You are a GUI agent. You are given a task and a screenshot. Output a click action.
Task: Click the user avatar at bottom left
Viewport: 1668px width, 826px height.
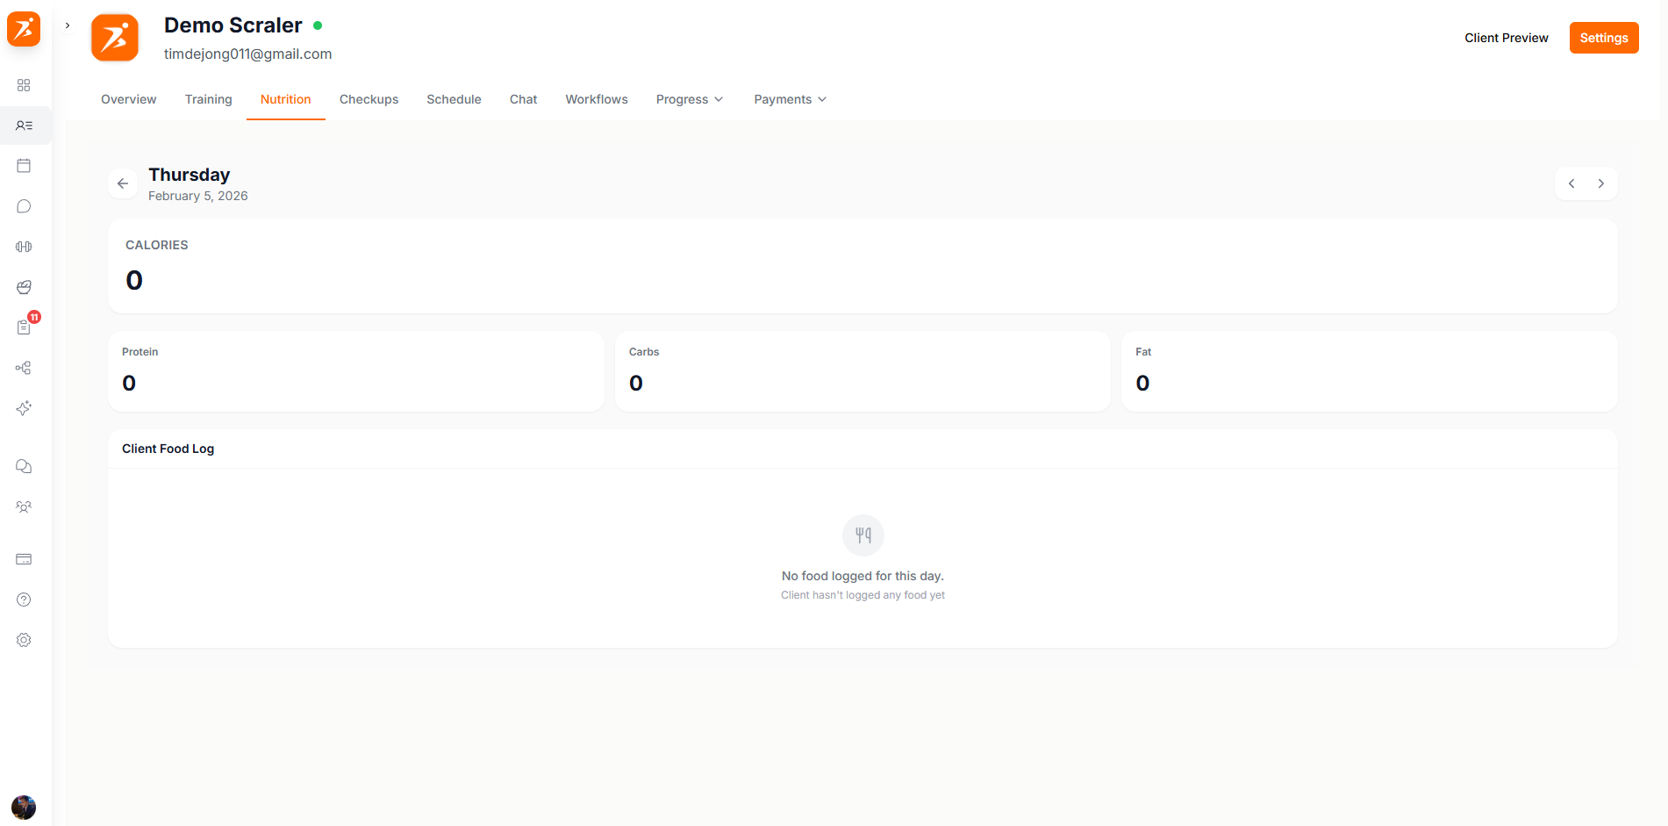point(24,807)
